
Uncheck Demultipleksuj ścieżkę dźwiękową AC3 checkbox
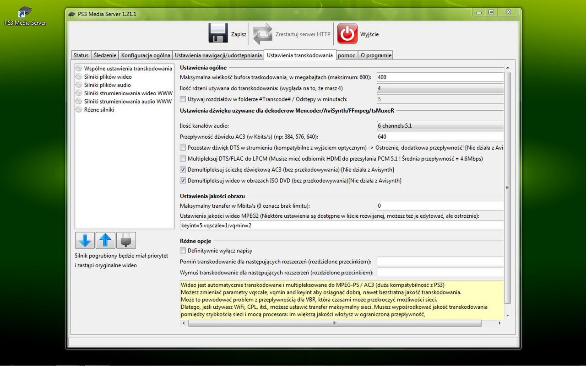[x=183, y=170]
